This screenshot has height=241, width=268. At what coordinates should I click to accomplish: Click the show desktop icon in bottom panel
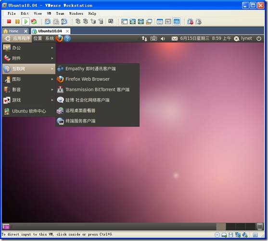[x=6, y=227]
